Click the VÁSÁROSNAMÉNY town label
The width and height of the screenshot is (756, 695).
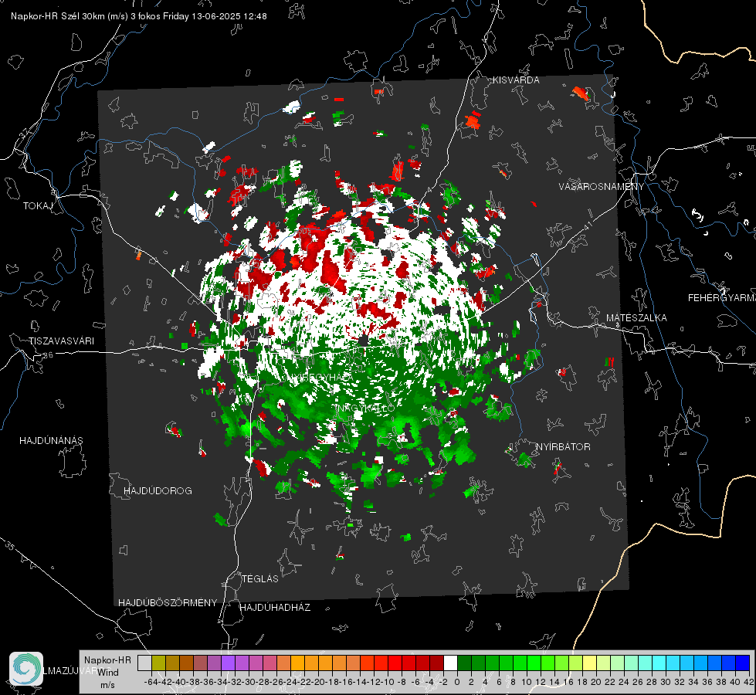point(602,187)
